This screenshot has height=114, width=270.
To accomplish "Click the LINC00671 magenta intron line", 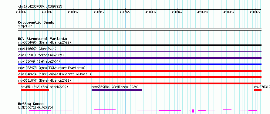I will [140, 110].
